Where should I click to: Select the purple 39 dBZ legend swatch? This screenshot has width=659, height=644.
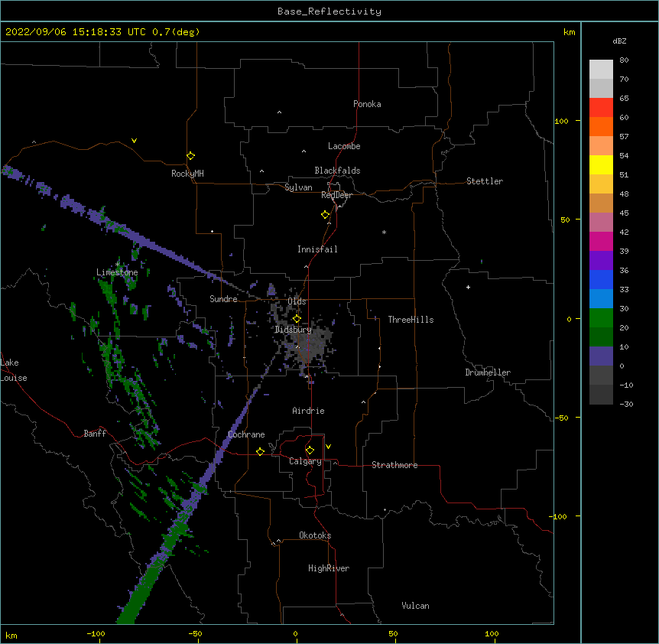pos(601,260)
